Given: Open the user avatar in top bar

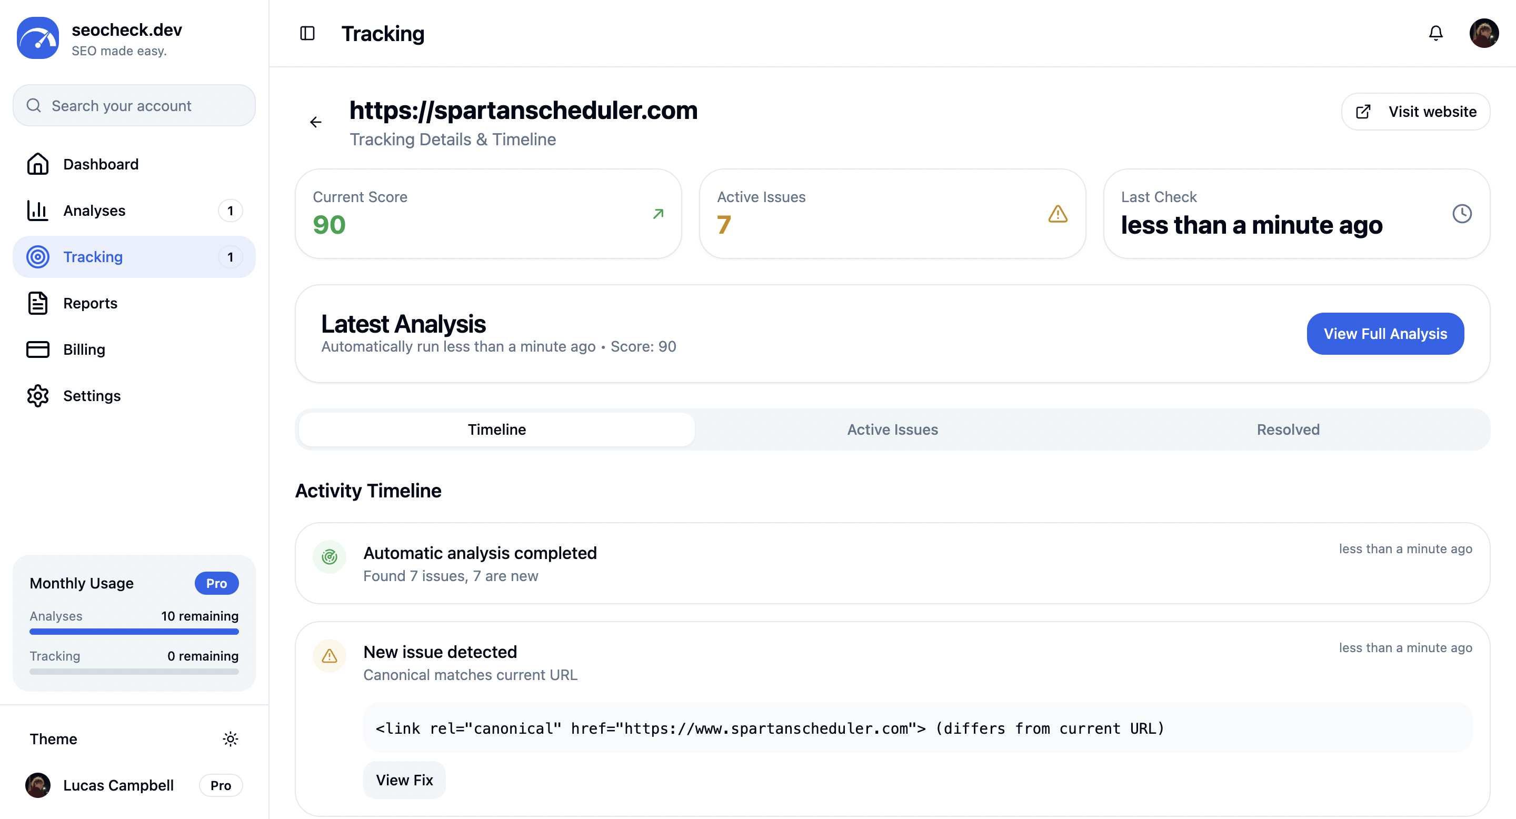Looking at the screenshot, I should pos(1484,34).
